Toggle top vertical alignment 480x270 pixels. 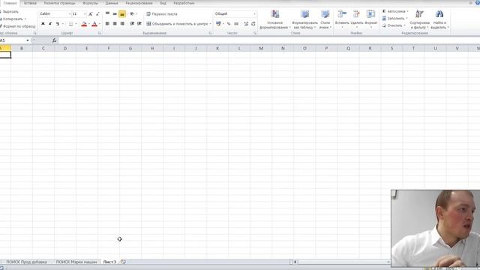[107, 14]
